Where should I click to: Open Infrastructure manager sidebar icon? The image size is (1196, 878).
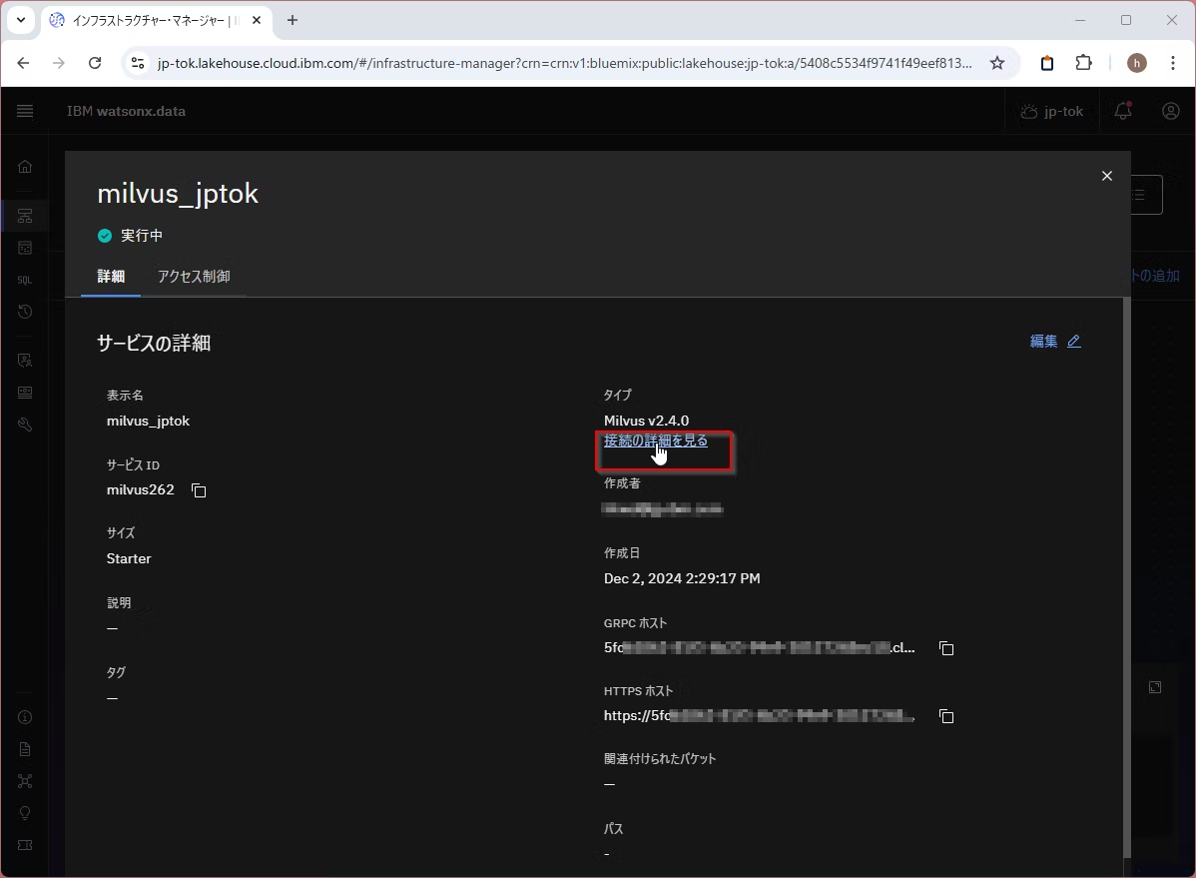coord(24,216)
